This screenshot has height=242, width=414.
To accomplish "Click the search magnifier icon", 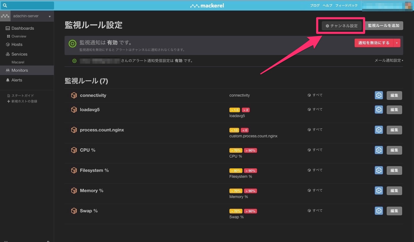I will pyautogui.click(x=5, y=5).
